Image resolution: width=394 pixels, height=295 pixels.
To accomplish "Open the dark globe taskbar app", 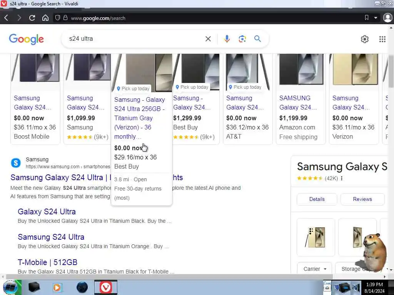I will (82, 287).
